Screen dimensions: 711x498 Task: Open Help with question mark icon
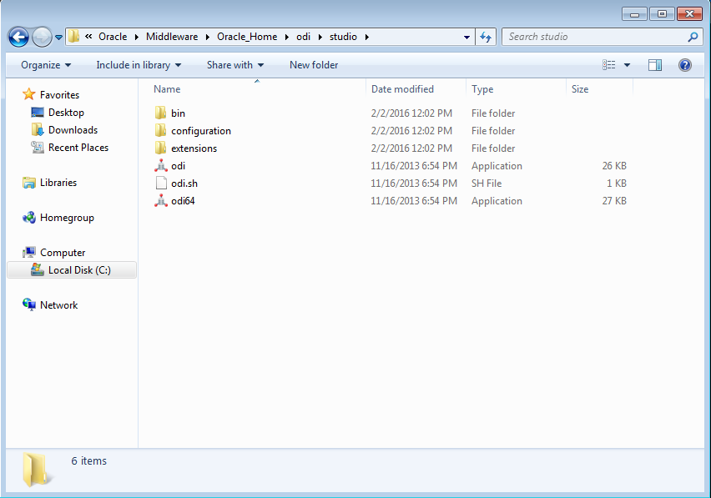(x=684, y=65)
